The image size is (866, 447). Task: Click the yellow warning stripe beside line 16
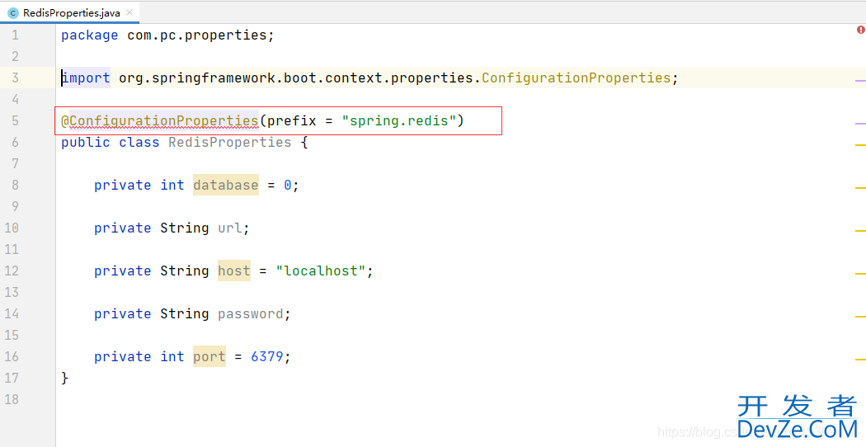(x=860, y=359)
